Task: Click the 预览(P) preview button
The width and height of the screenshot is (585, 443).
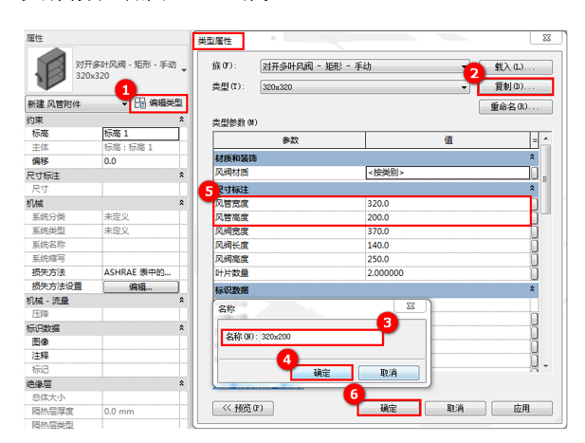Action: click(243, 408)
